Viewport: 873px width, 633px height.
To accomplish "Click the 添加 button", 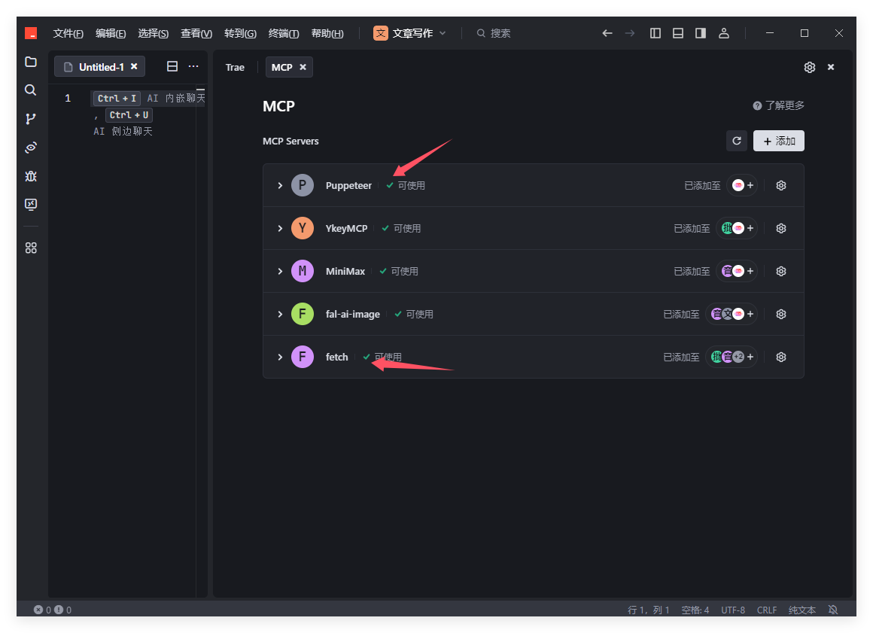I will tap(779, 141).
